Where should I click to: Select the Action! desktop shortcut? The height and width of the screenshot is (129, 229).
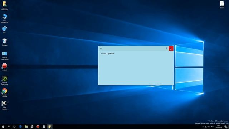point(5,67)
